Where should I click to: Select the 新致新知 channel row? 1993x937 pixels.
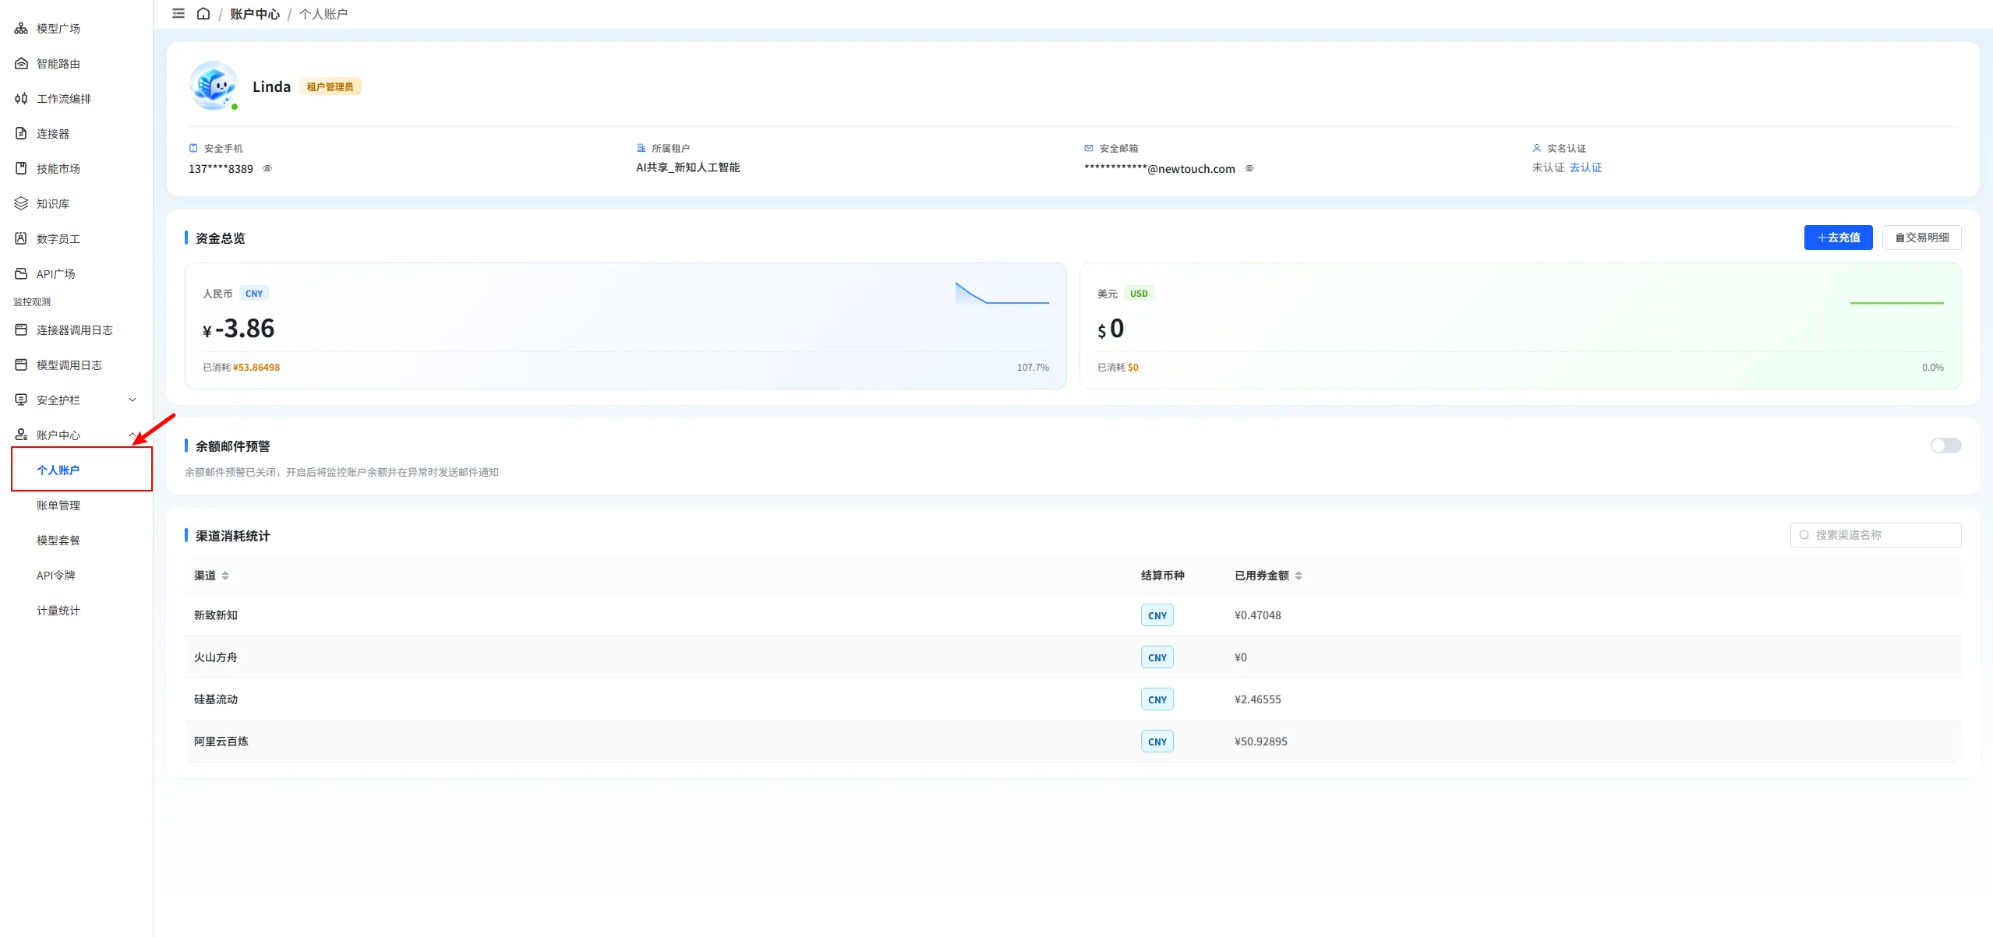point(1072,616)
